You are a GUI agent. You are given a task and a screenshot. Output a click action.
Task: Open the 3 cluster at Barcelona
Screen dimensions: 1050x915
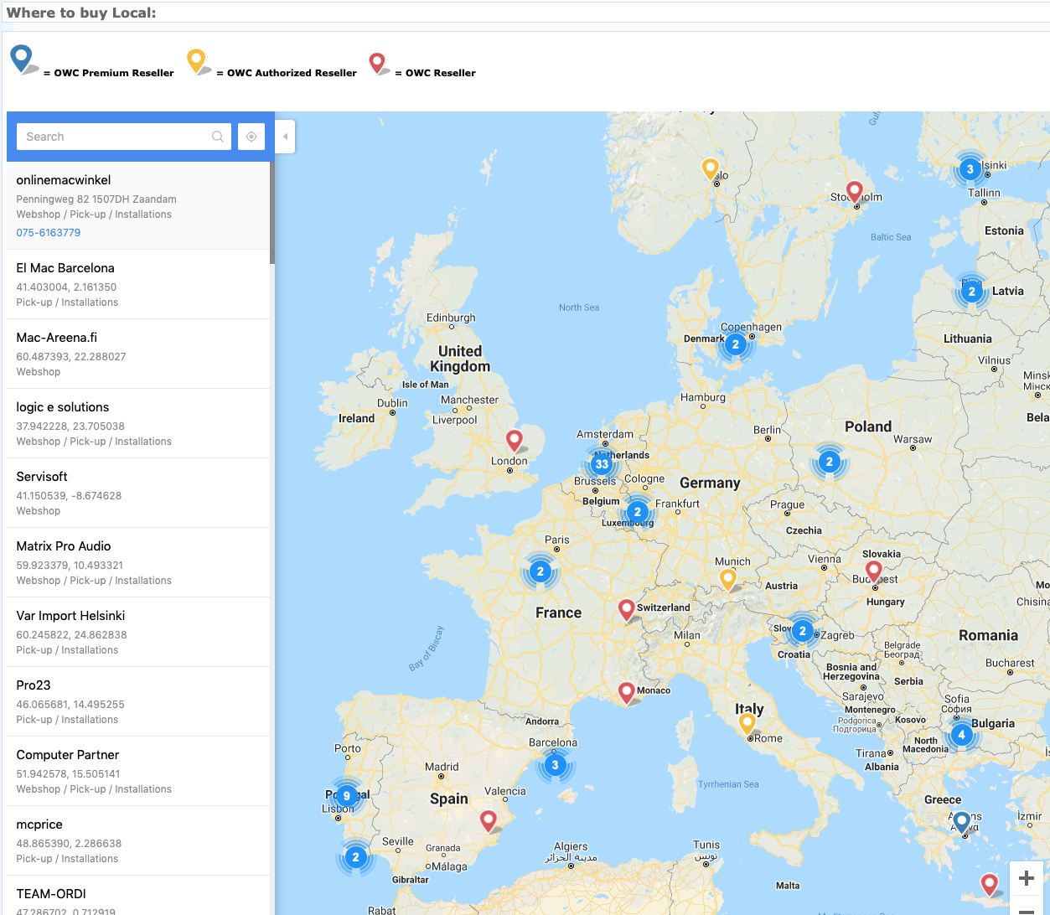click(555, 765)
